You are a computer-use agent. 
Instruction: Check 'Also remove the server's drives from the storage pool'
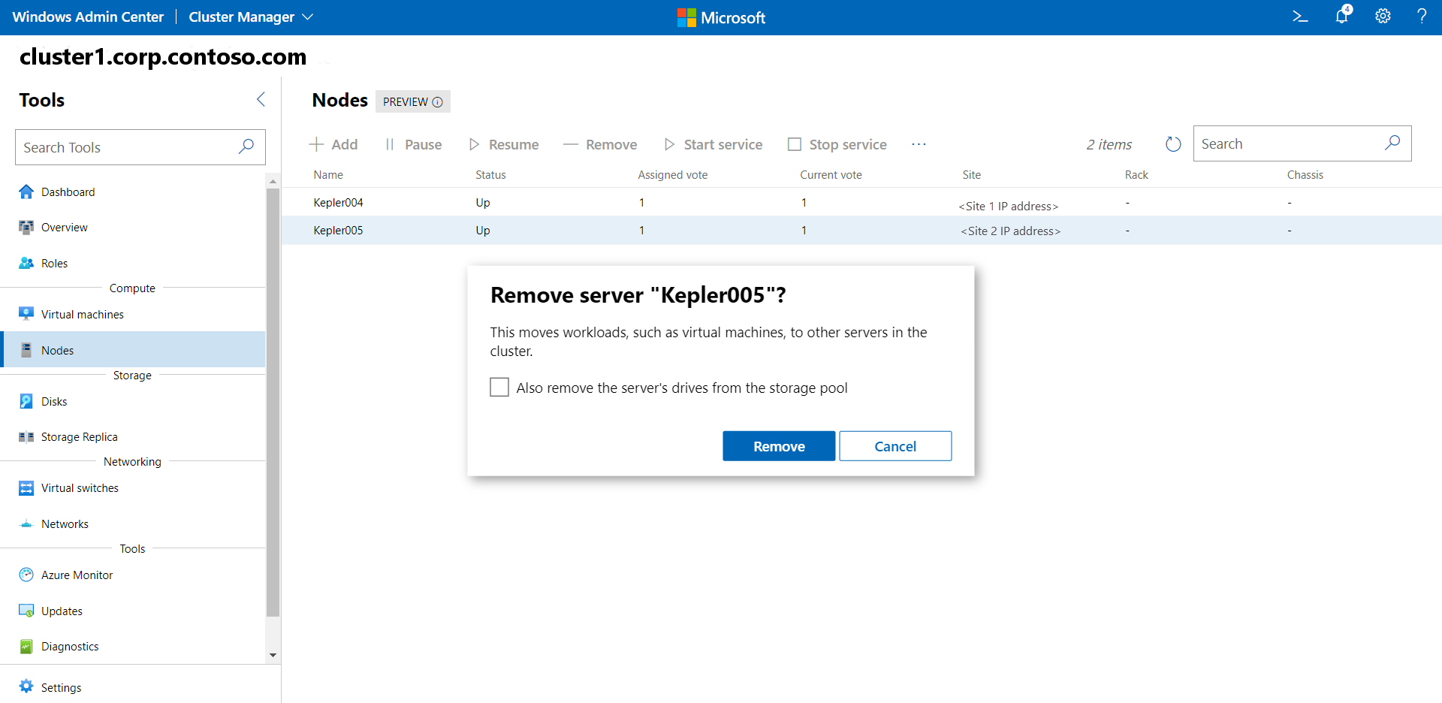[x=499, y=387]
